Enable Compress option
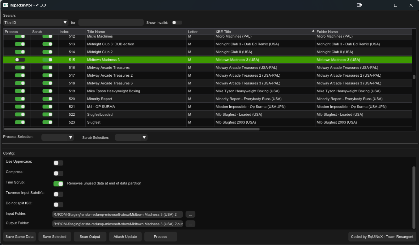 click(x=58, y=173)
